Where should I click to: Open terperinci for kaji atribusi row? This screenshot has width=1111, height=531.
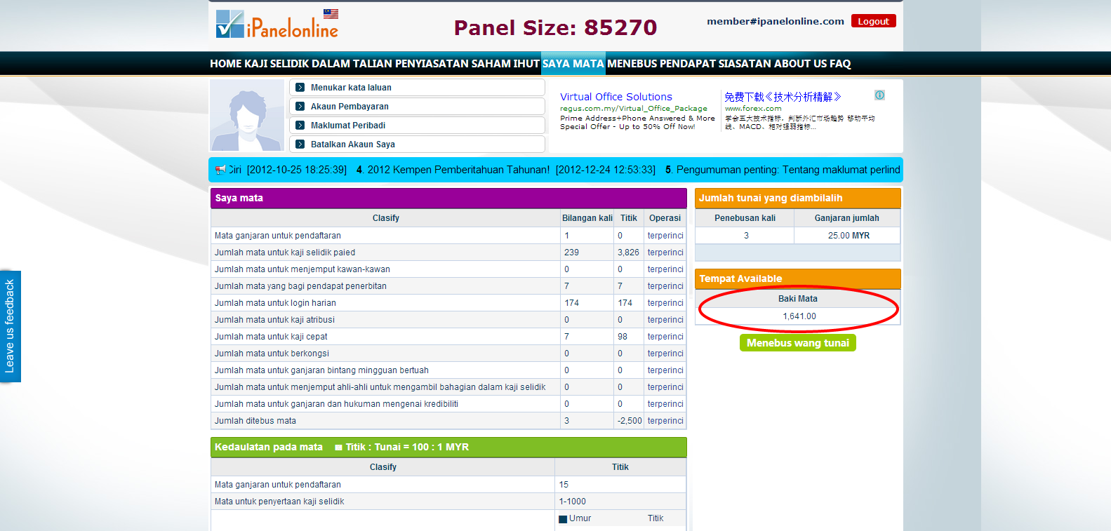[x=665, y=320]
